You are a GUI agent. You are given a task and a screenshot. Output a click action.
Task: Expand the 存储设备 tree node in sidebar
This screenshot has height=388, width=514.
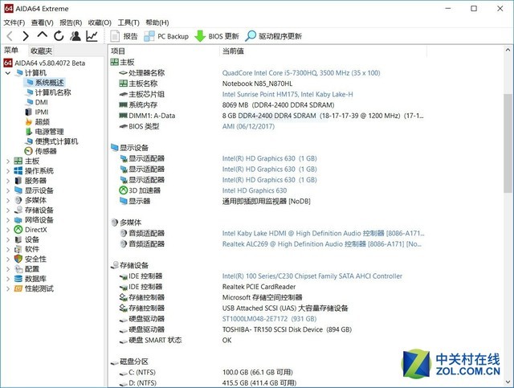pos(8,210)
